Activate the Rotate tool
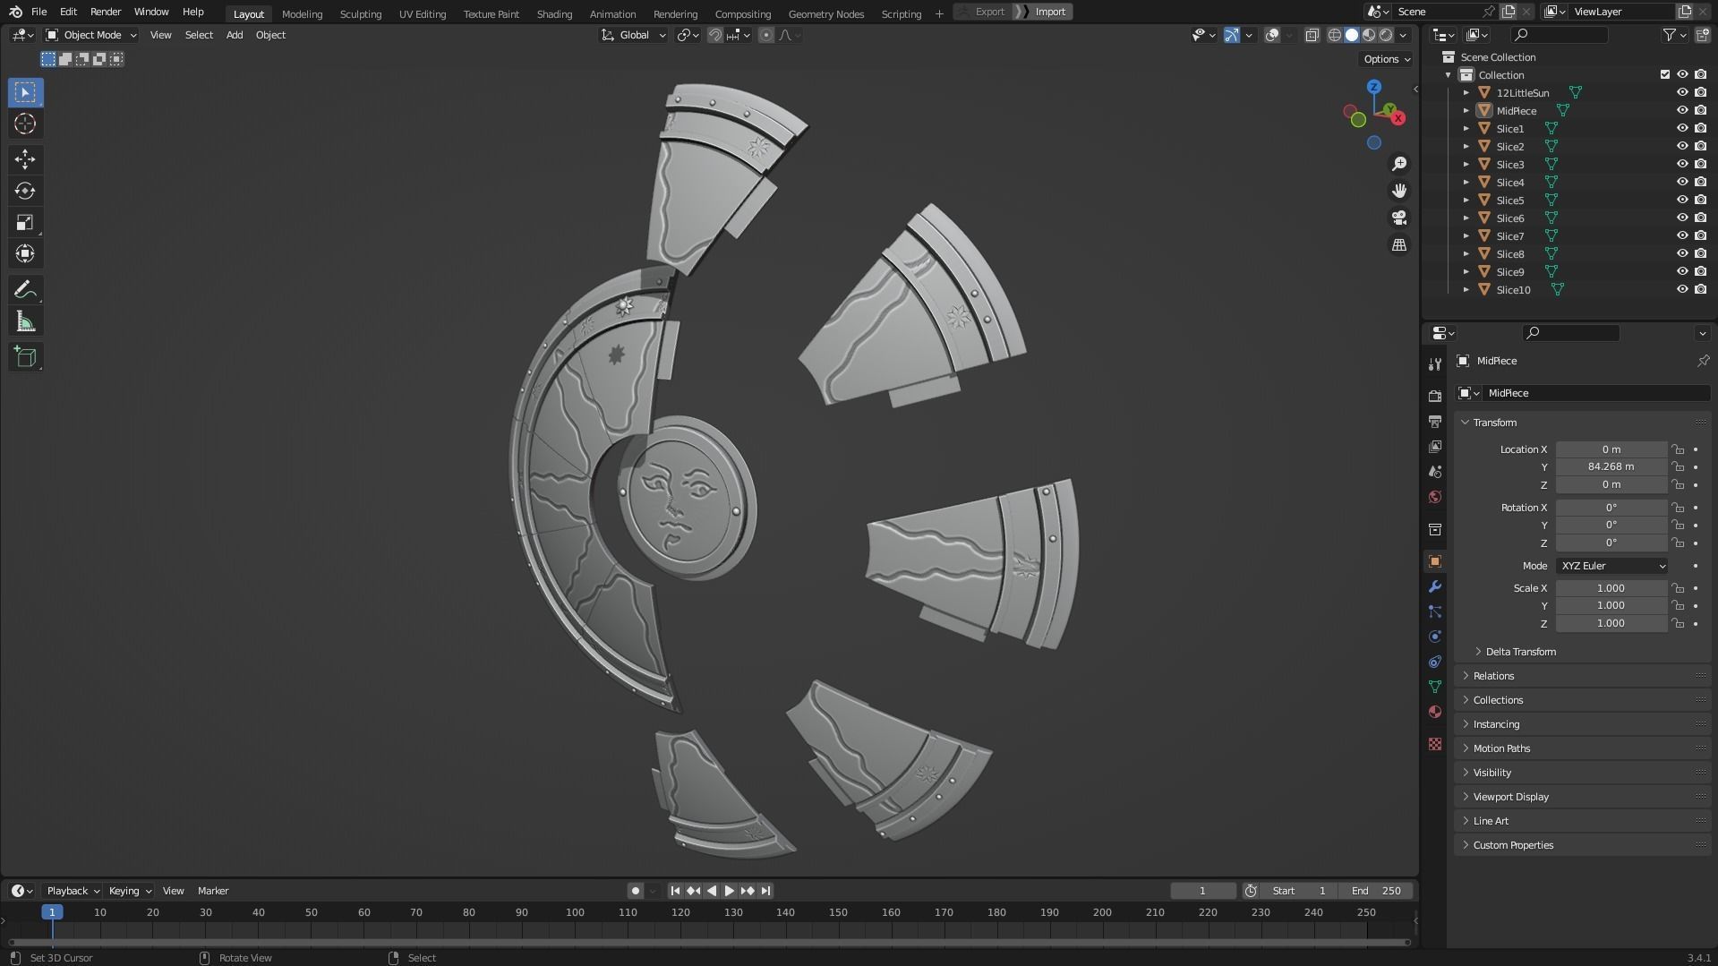Image resolution: width=1718 pixels, height=966 pixels. (25, 191)
